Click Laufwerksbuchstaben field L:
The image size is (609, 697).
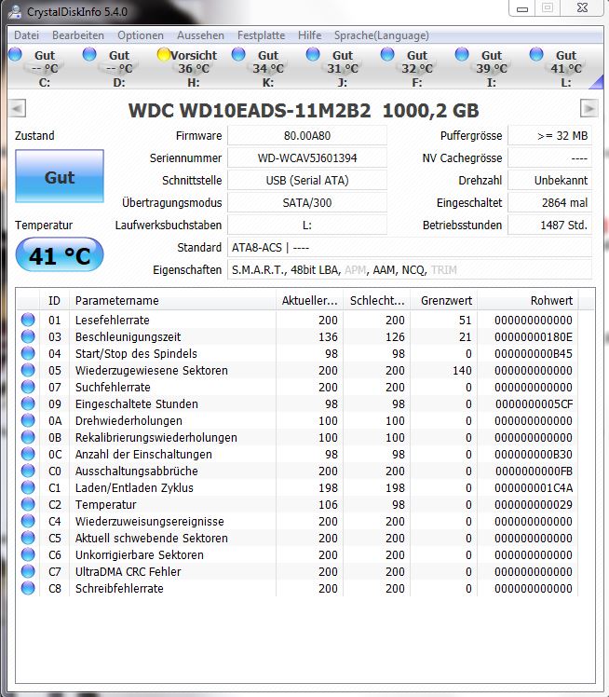click(307, 225)
